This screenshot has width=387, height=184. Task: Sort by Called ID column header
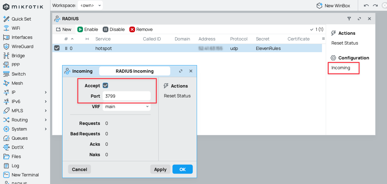(x=152, y=39)
